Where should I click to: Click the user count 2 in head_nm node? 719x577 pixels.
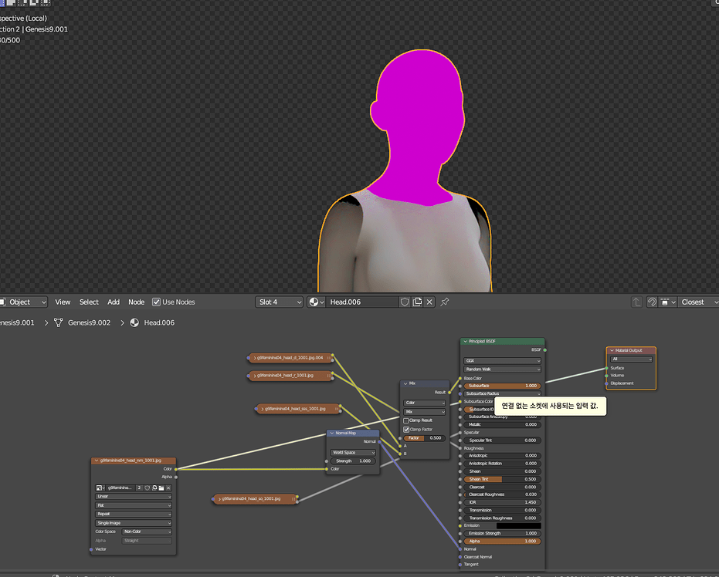(x=139, y=488)
